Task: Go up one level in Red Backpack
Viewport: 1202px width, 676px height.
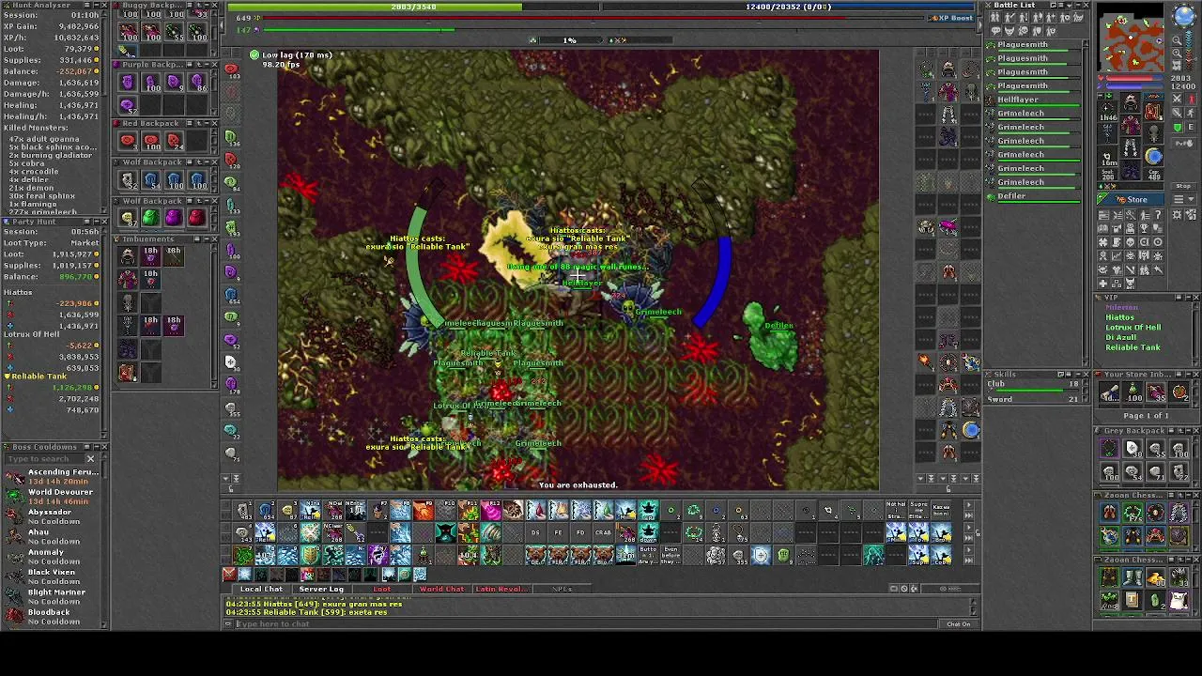Action: [199, 124]
